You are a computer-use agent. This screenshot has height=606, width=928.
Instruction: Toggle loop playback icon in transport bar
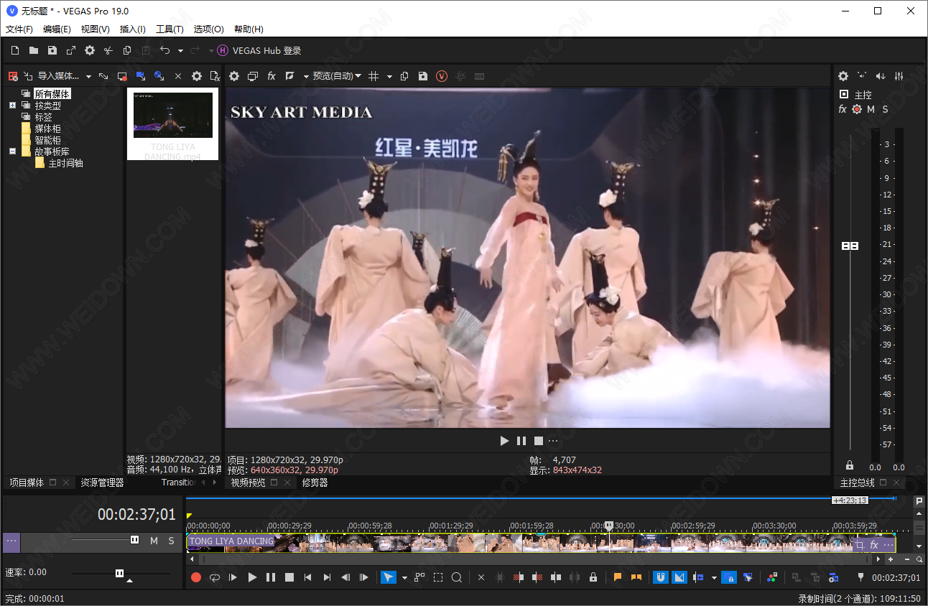coord(214,577)
